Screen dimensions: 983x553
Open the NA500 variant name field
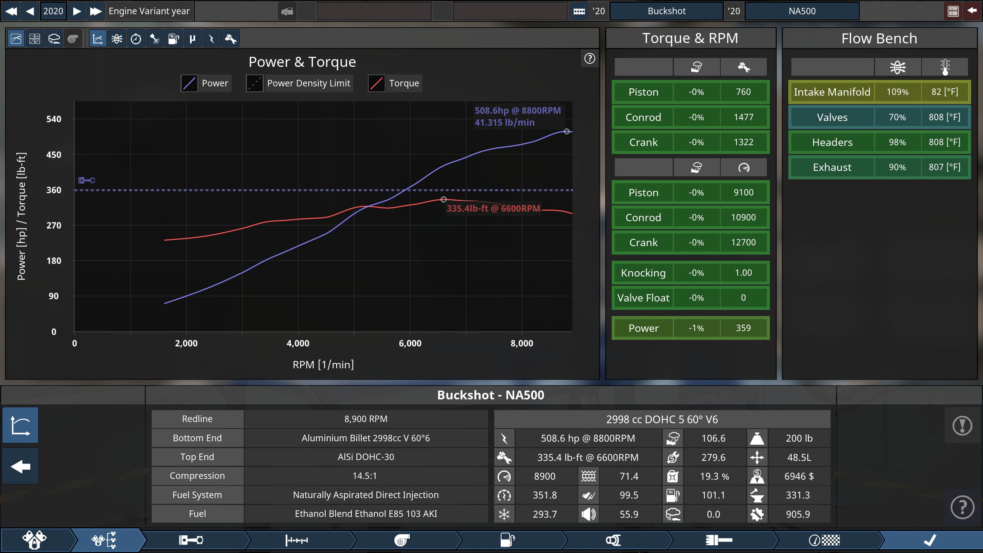pos(802,11)
